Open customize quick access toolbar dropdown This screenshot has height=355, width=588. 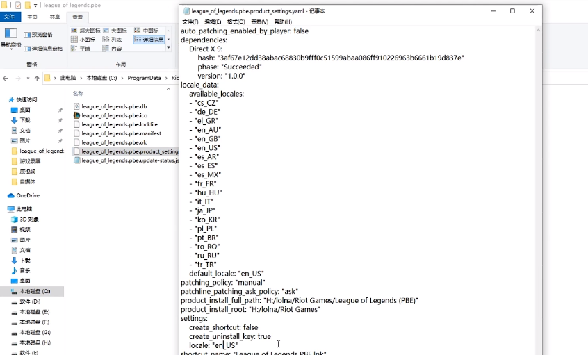[35, 6]
